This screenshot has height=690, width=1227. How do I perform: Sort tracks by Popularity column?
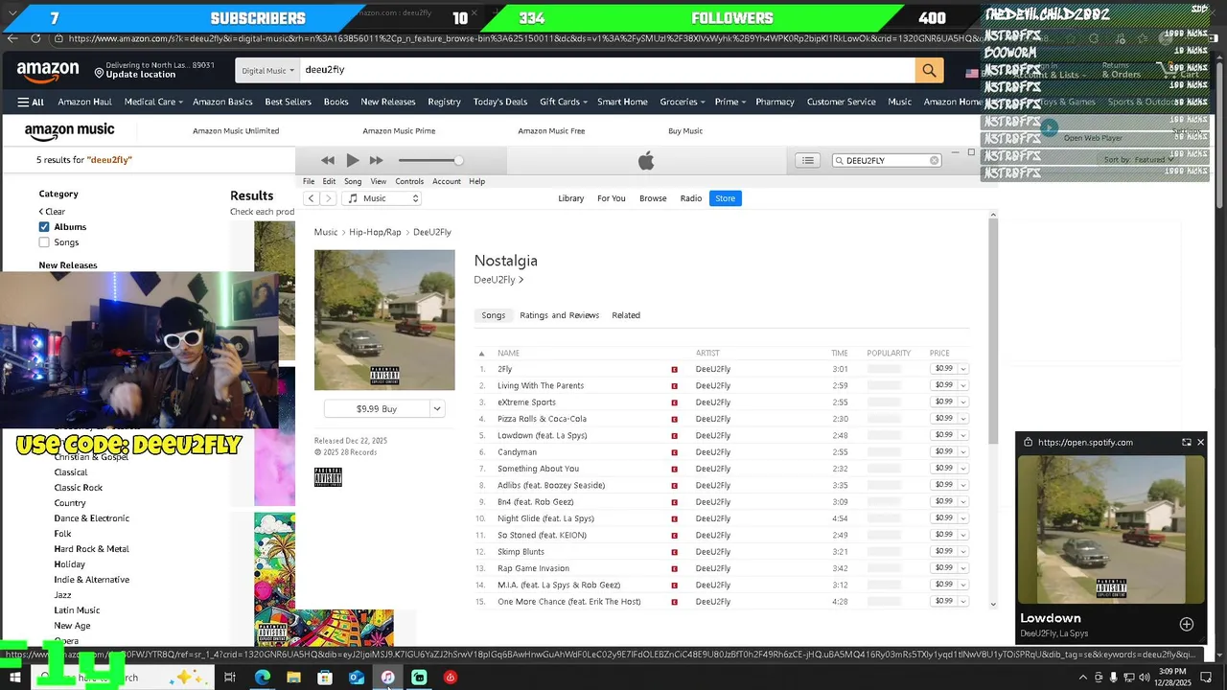(x=889, y=353)
